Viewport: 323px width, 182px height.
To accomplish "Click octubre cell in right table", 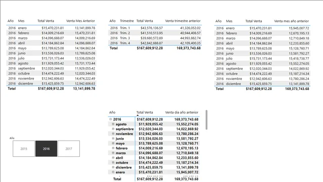I will click(232, 74).
